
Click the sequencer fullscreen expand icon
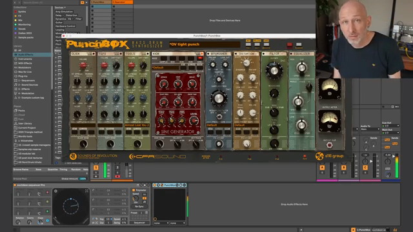tap(86, 191)
